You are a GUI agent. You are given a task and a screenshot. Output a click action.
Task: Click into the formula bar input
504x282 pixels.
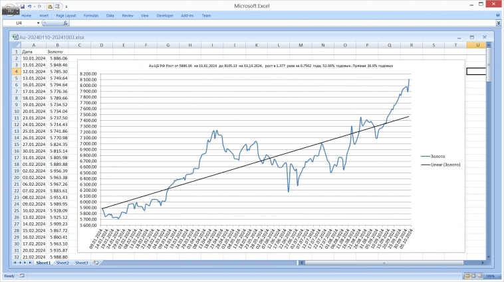pyautogui.click(x=283, y=23)
